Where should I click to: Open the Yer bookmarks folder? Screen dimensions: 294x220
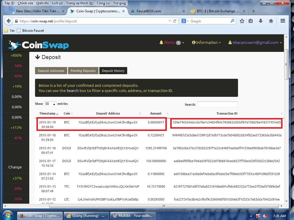pyautogui.click(x=9, y=30)
